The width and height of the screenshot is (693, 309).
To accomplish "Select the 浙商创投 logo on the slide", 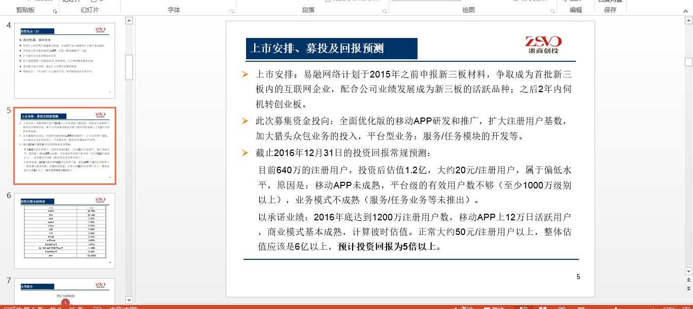I will coord(543,45).
